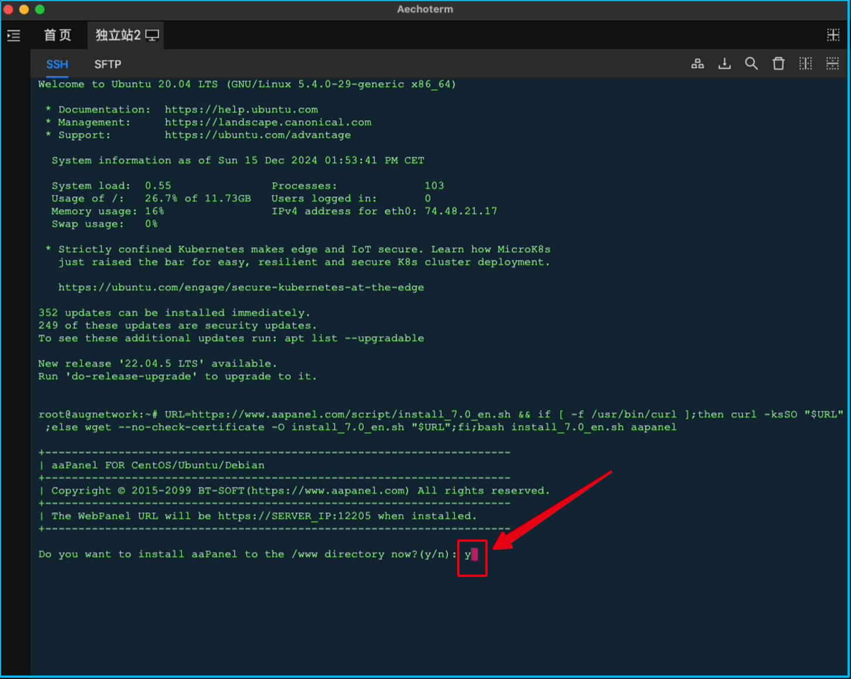Click the "To see these additional updates run" line
The image size is (851, 679).
(231, 338)
